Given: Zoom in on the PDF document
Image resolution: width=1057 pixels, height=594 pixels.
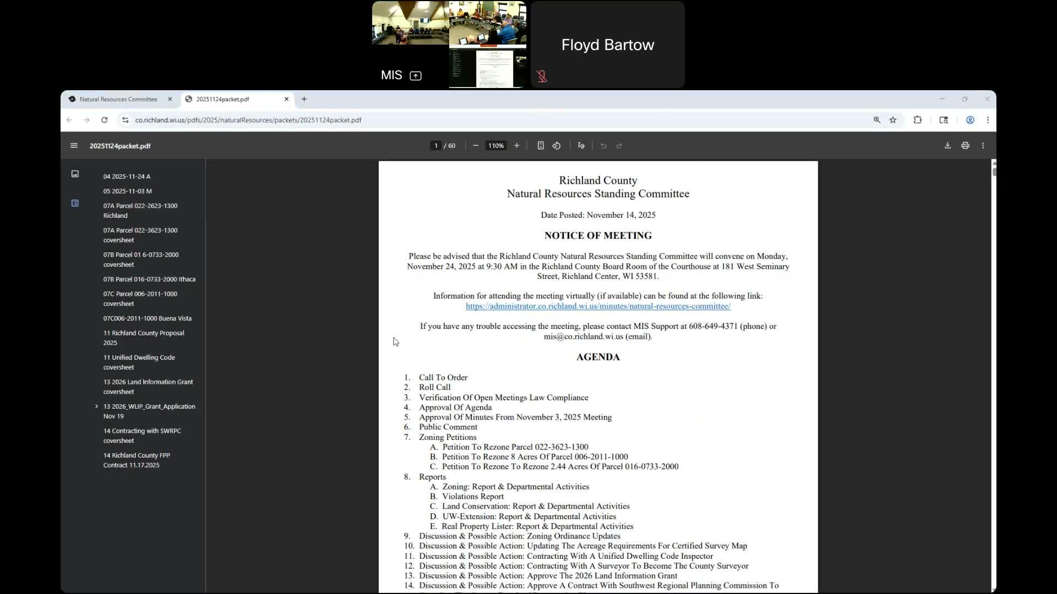Looking at the screenshot, I should [x=516, y=146].
